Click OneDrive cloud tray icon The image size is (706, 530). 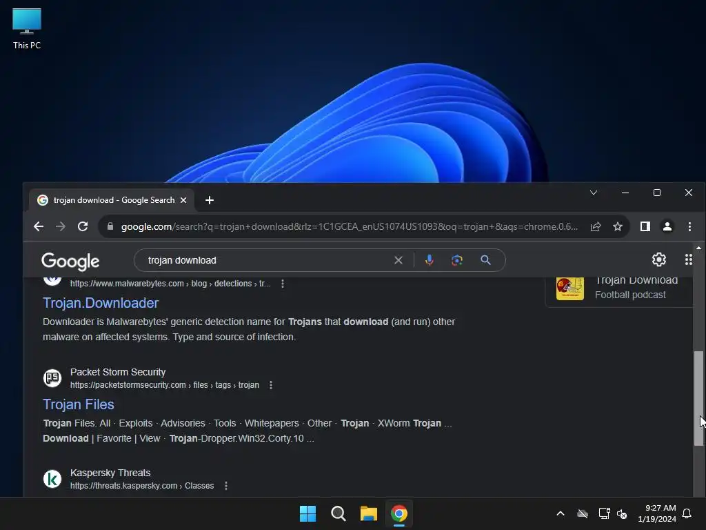(583, 513)
